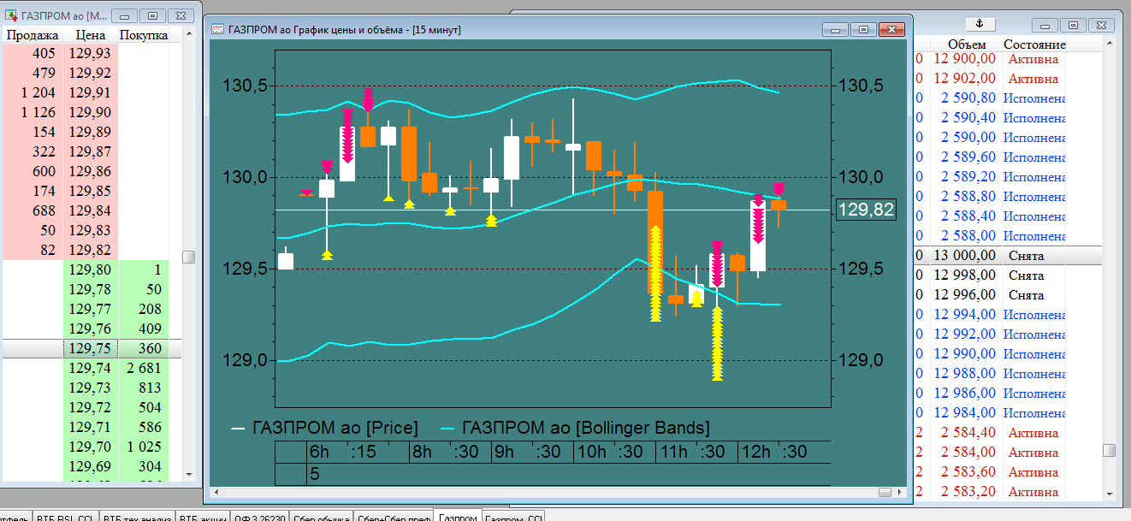This screenshot has width=1131, height=521.
Task: Switch to the ОФЗ 26230 tab
Action: (258, 517)
